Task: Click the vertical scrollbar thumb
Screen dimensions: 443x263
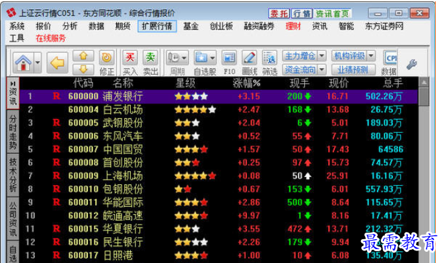Action: point(424,96)
